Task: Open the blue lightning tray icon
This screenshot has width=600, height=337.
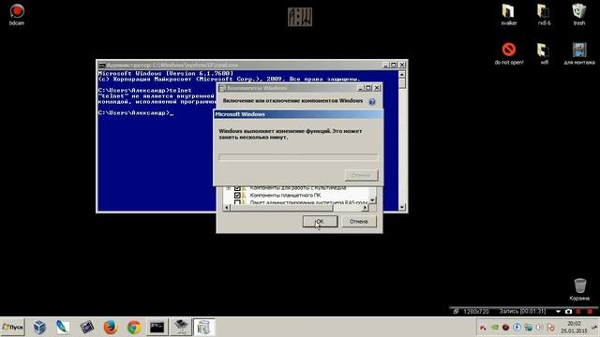Action: click(517, 328)
